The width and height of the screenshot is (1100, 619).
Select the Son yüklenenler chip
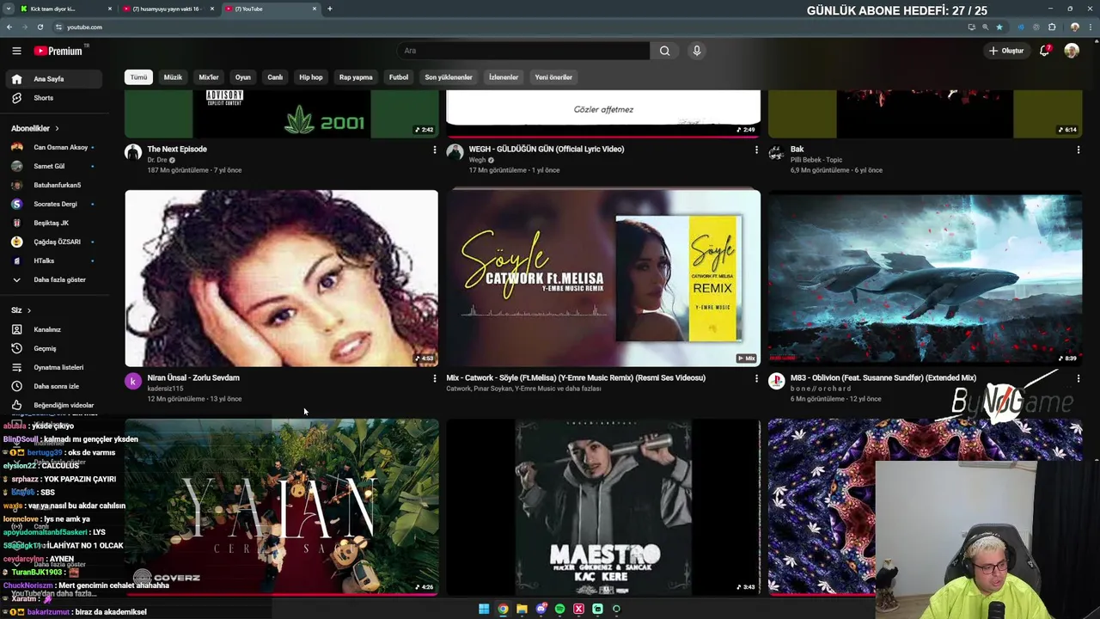(449, 77)
